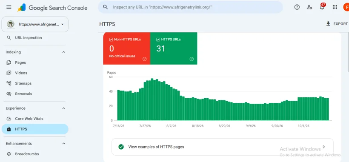Open the Sitemaps page
Viewport: 349px width, 162px height.
click(35, 83)
